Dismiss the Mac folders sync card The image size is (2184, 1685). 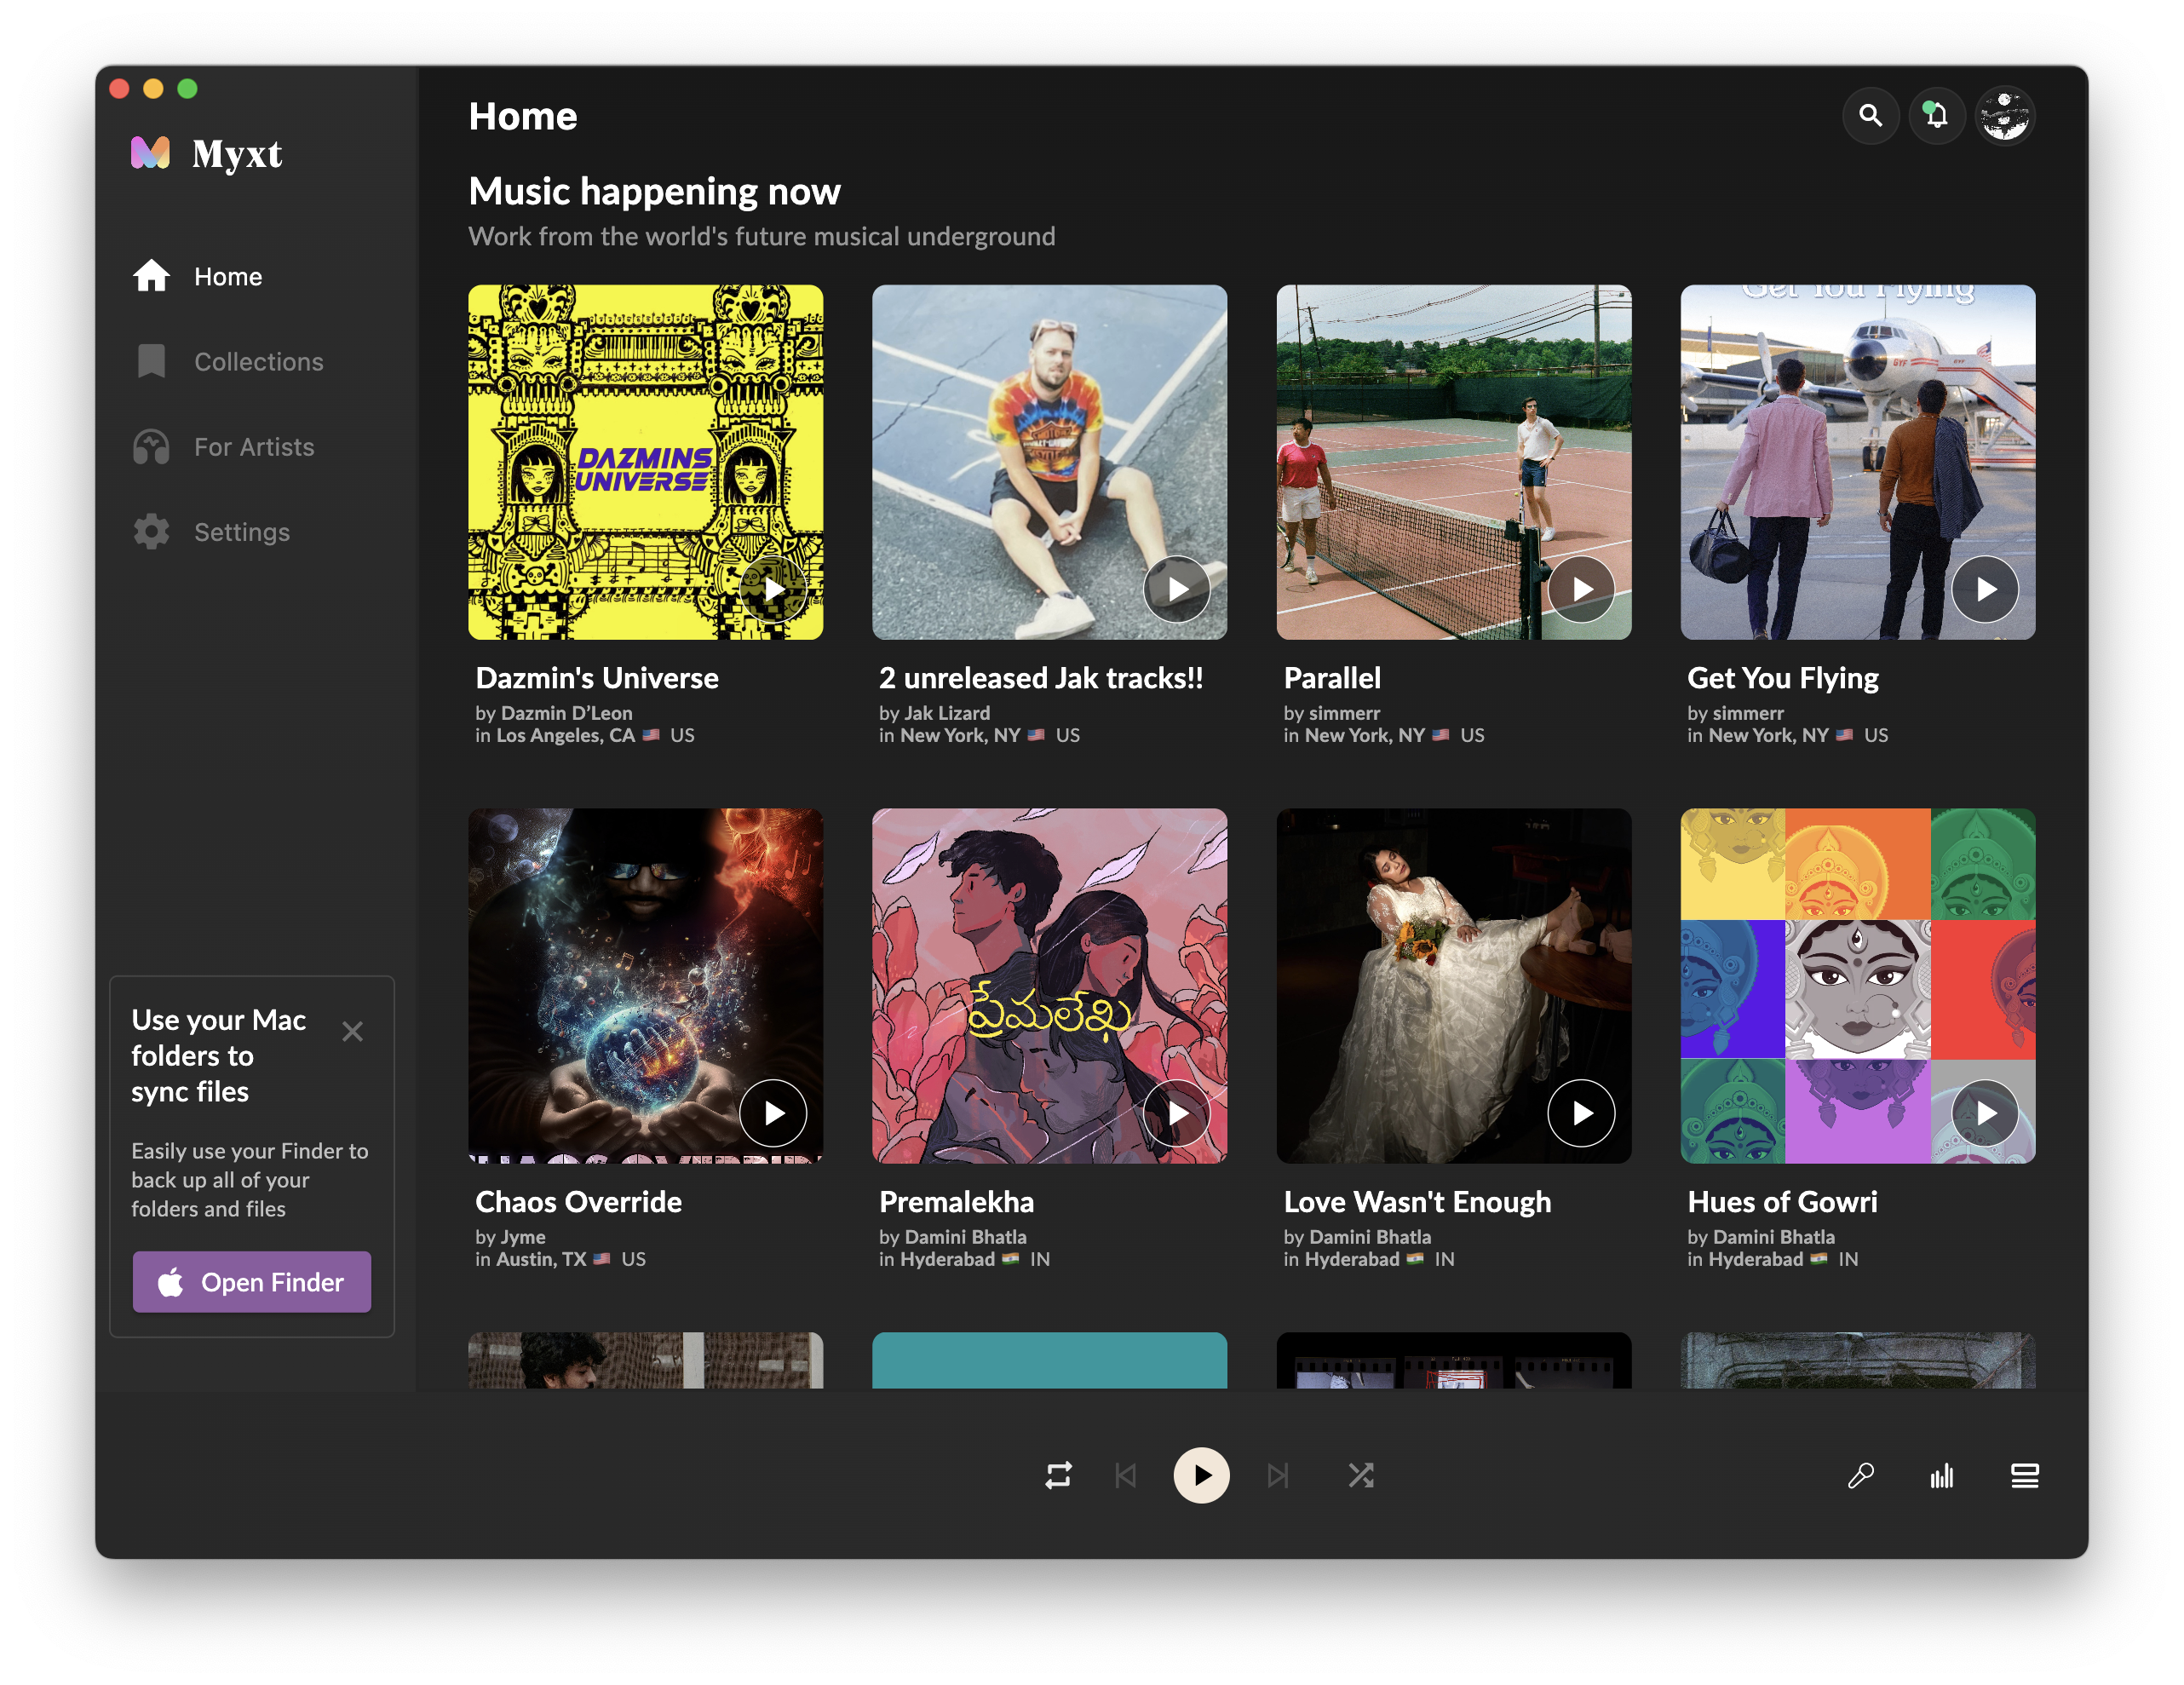click(x=352, y=1031)
